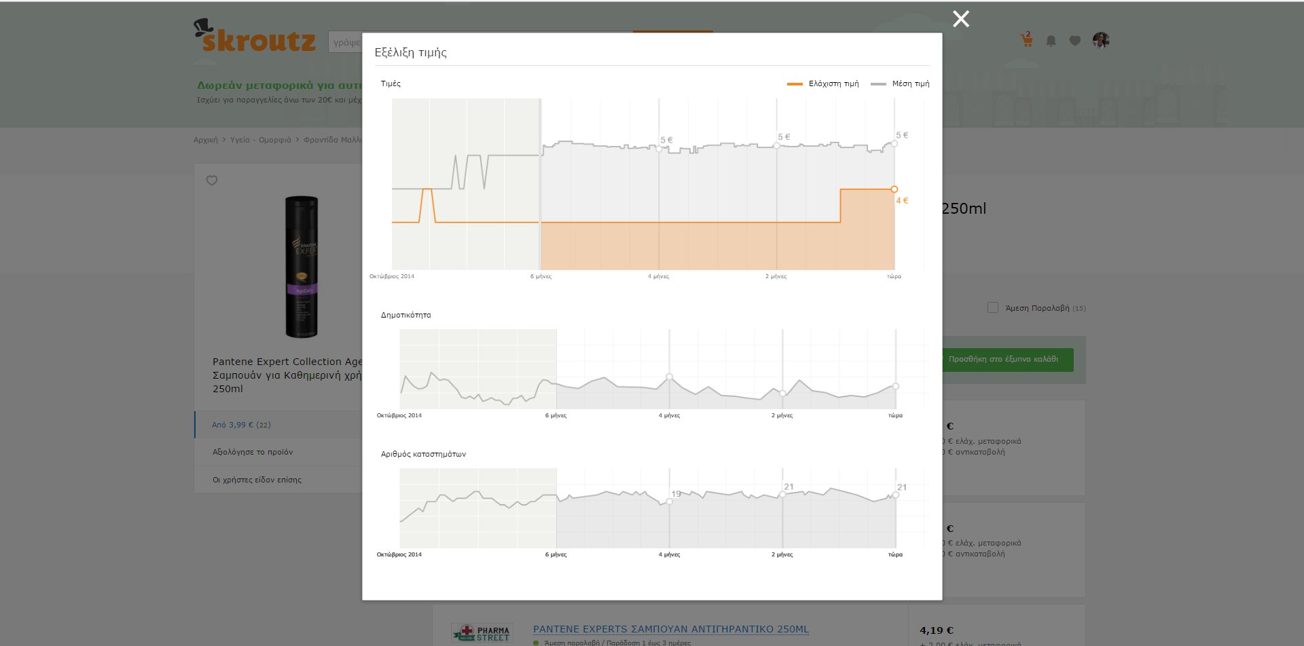Click the 5 € average price marker at now
Screen dimensions: 1304x646
click(x=894, y=143)
